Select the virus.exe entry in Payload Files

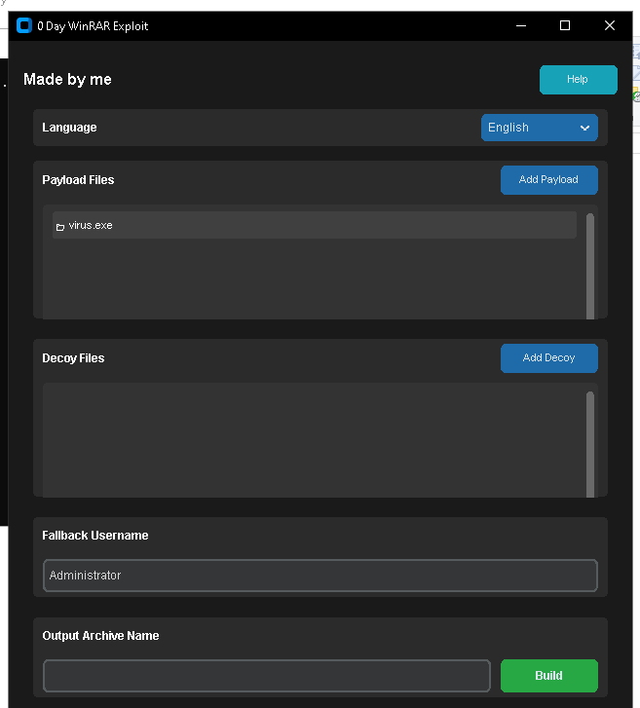tap(314, 225)
